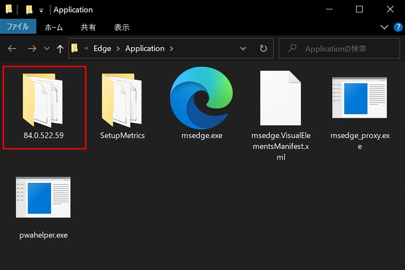
Task: Refresh the Application folder view
Action: [264, 49]
